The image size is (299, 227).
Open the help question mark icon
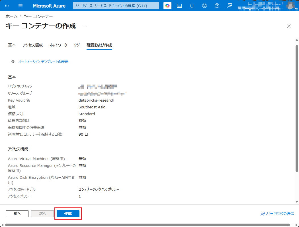[x=217, y=6]
